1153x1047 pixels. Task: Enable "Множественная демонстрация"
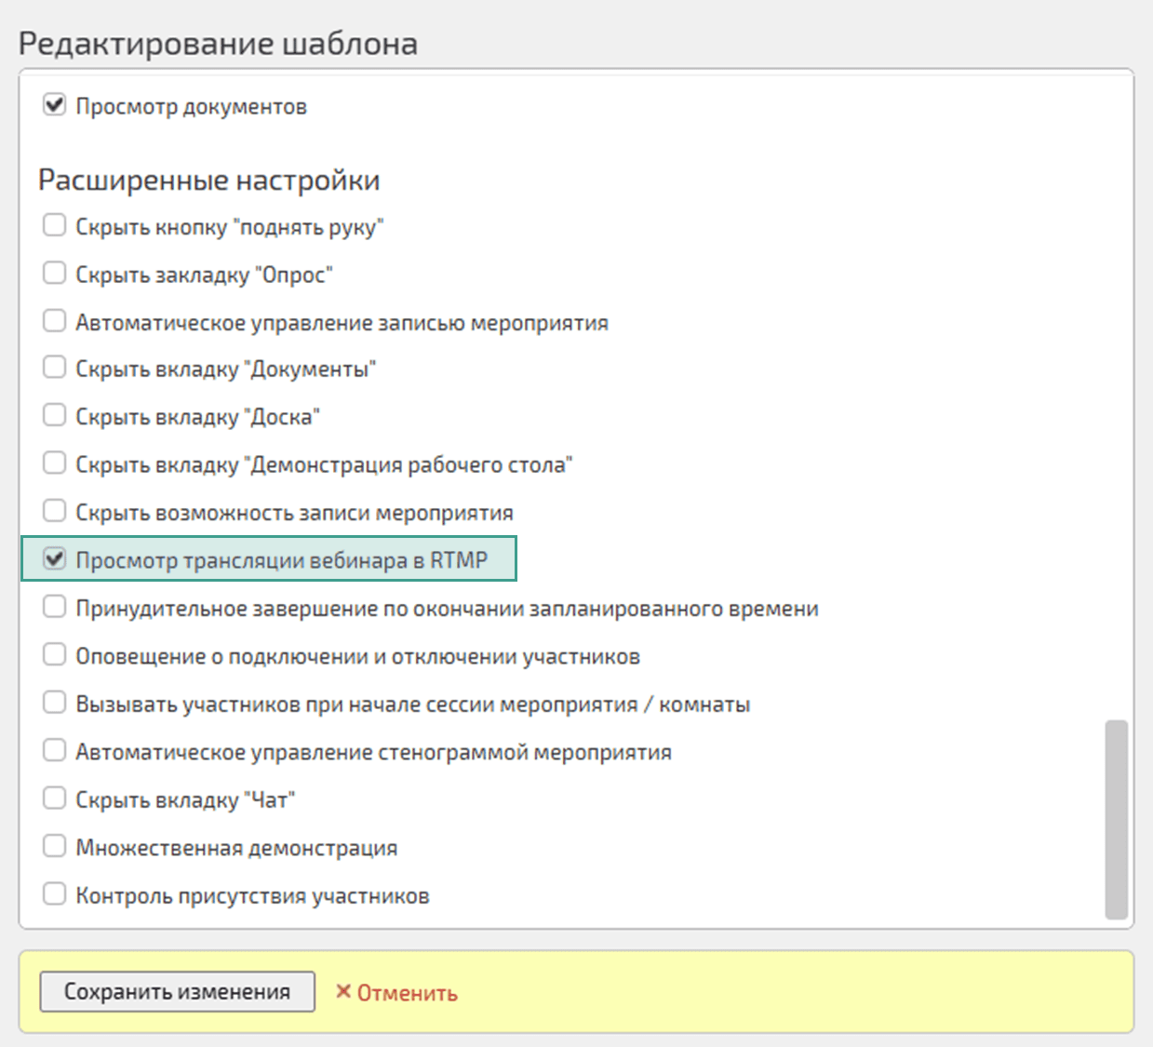coord(54,845)
